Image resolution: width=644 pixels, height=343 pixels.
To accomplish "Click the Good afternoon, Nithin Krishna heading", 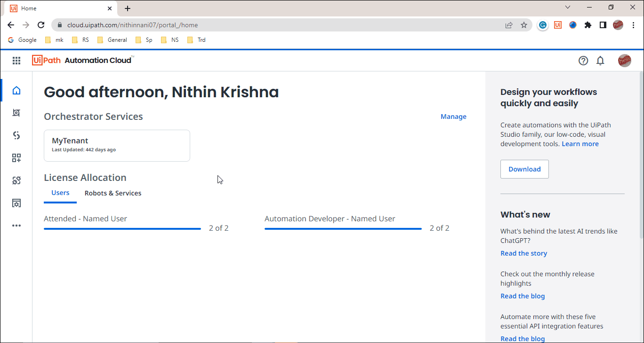I will click(x=161, y=92).
